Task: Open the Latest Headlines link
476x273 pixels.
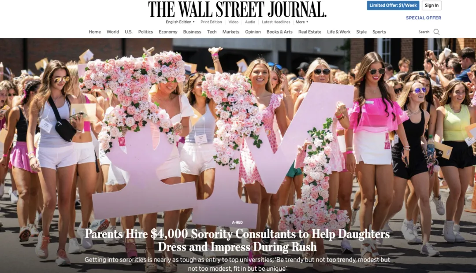Action: coord(276,22)
